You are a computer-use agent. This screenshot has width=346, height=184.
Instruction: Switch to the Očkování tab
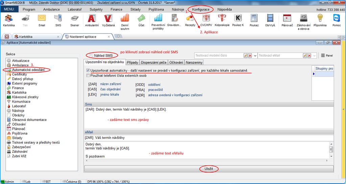point(176,62)
